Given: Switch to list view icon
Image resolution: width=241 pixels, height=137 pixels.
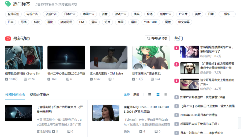Looking at the screenshot, I should 150,95.
